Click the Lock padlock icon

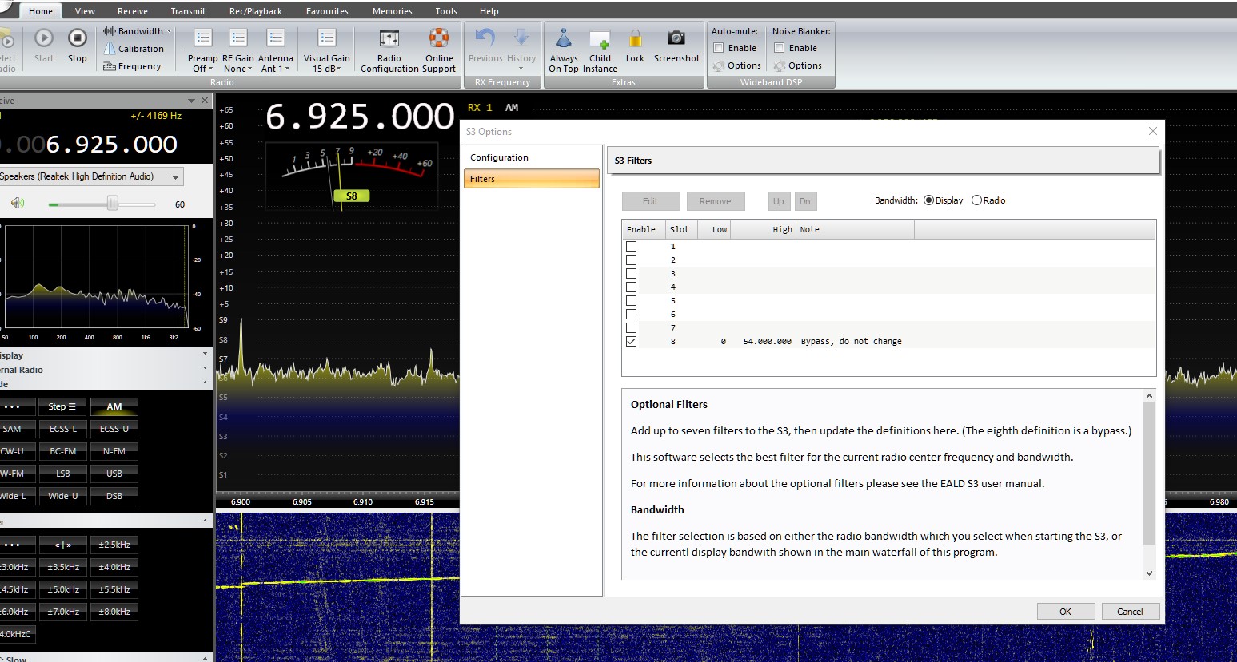point(635,38)
